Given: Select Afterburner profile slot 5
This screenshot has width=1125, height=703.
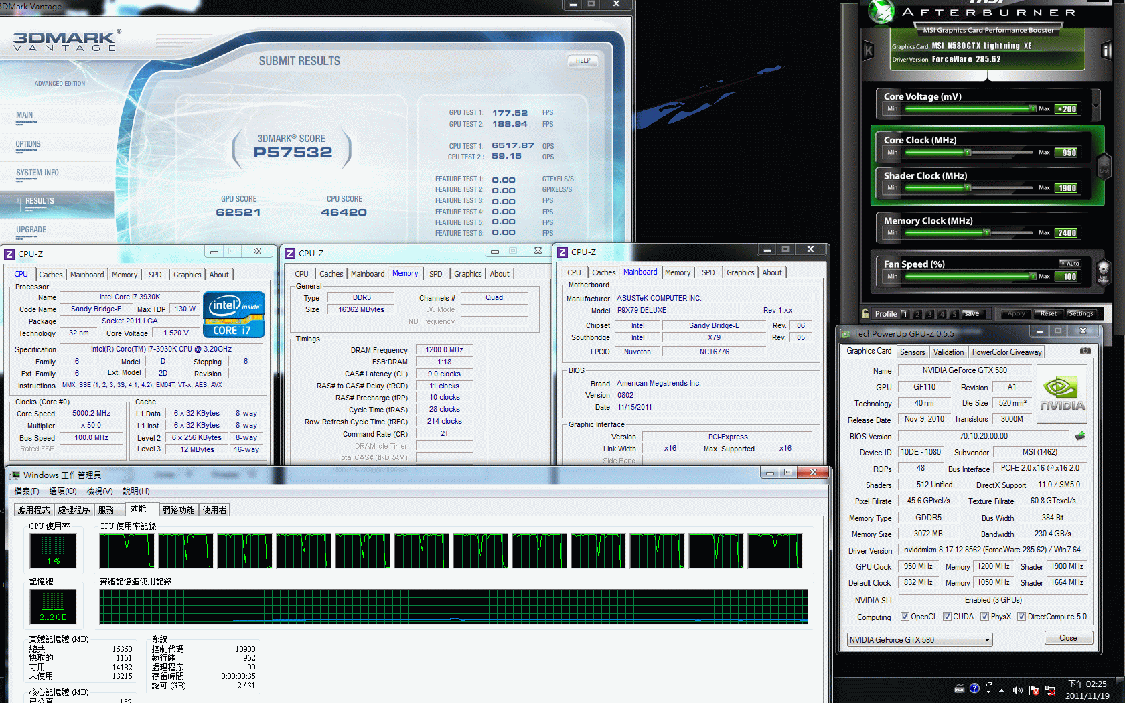Looking at the screenshot, I should click(954, 313).
